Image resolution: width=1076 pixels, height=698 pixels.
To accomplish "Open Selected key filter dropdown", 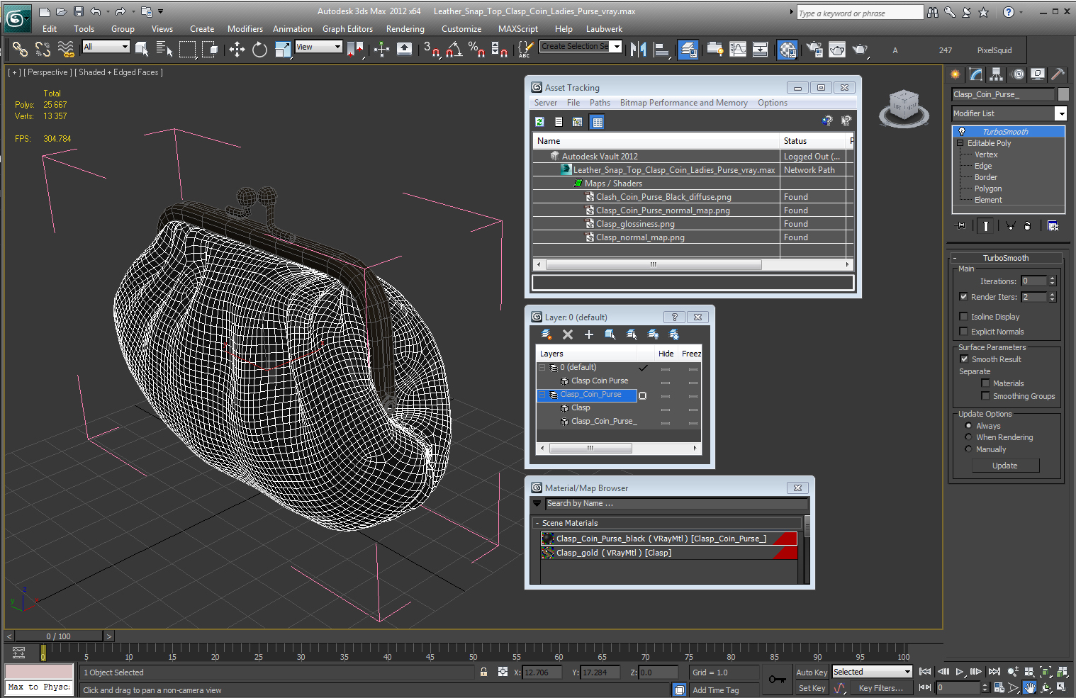I will click(x=872, y=672).
